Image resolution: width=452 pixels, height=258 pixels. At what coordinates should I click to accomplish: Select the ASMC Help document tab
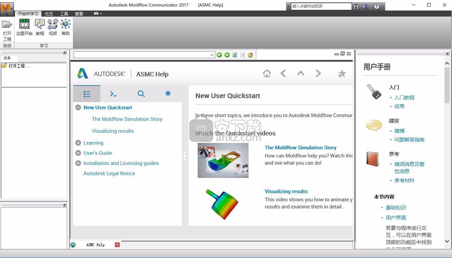[95, 245]
